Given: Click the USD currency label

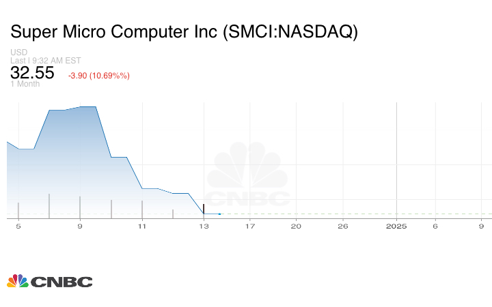Looking at the screenshot, I should click(18, 53).
